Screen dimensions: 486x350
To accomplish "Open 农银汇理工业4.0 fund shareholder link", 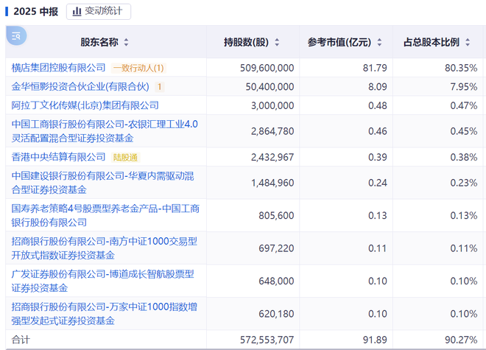I will [105, 130].
